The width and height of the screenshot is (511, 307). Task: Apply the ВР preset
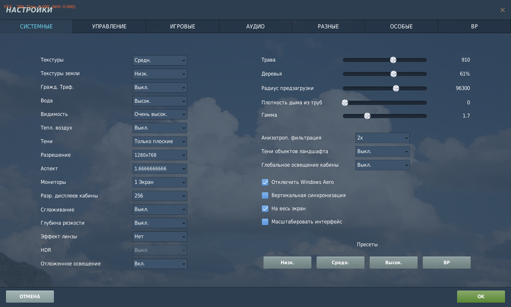click(447, 262)
